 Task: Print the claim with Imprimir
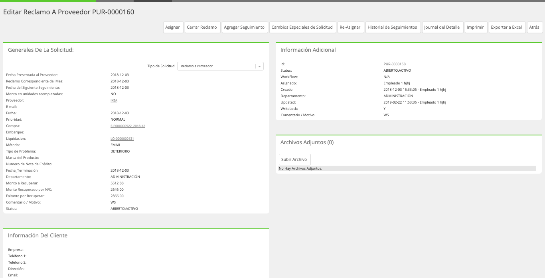tap(476, 27)
